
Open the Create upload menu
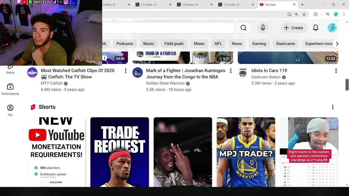click(x=293, y=28)
